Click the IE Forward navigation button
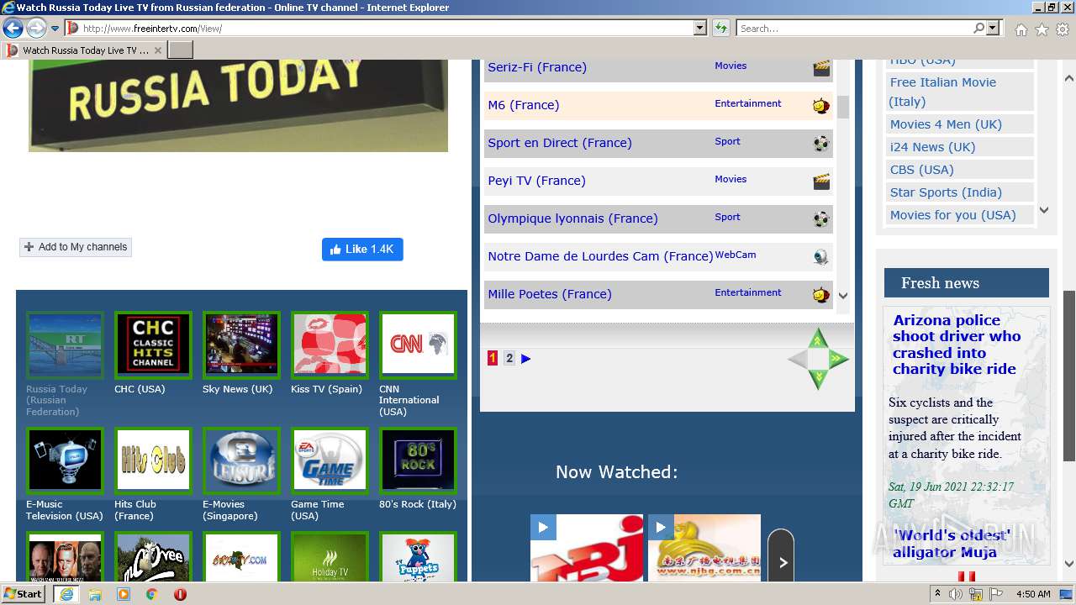The width and height of the screenshot is (1076, 605). (36, 28)
